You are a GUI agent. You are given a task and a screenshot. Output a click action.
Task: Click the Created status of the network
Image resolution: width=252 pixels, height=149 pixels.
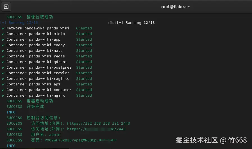click(x=84, y=28)
